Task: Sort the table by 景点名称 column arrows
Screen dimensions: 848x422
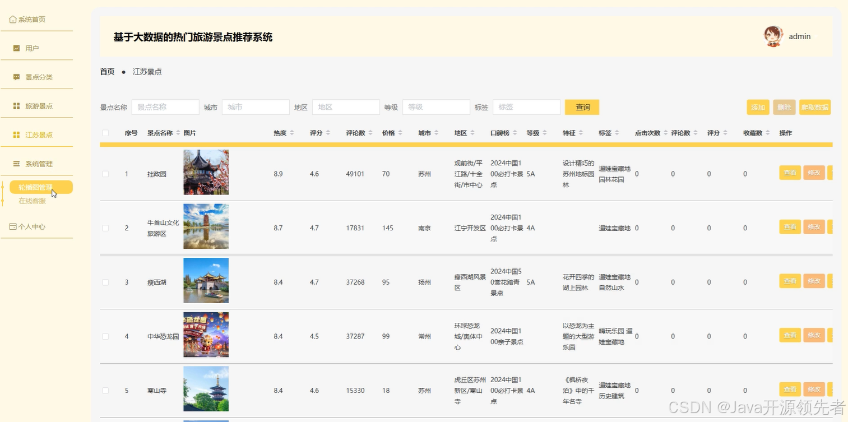Action: coord(178,133)
